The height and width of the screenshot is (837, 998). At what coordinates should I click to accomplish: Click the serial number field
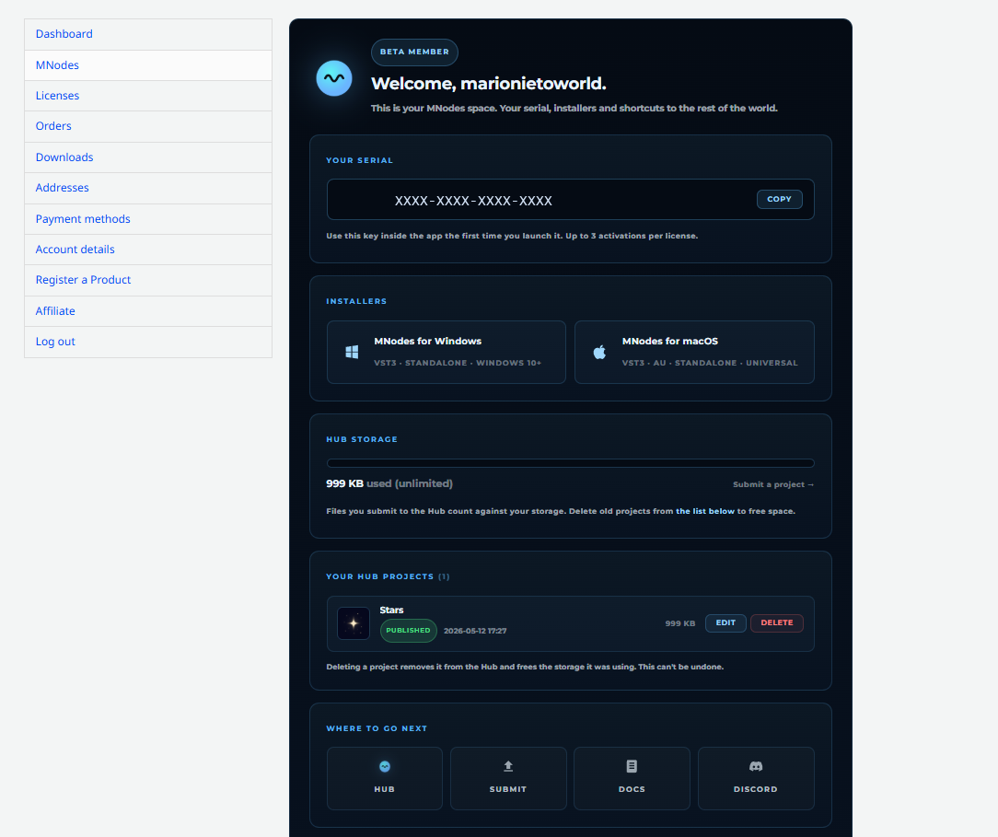[570, 199]
